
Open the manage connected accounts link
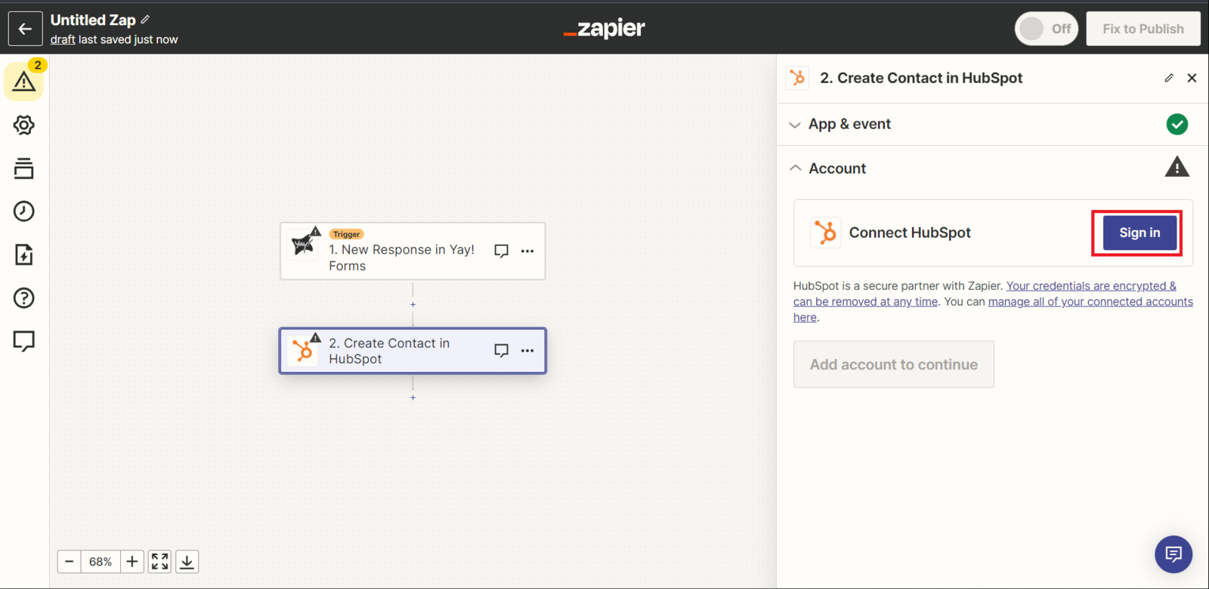click(1090, 302)
